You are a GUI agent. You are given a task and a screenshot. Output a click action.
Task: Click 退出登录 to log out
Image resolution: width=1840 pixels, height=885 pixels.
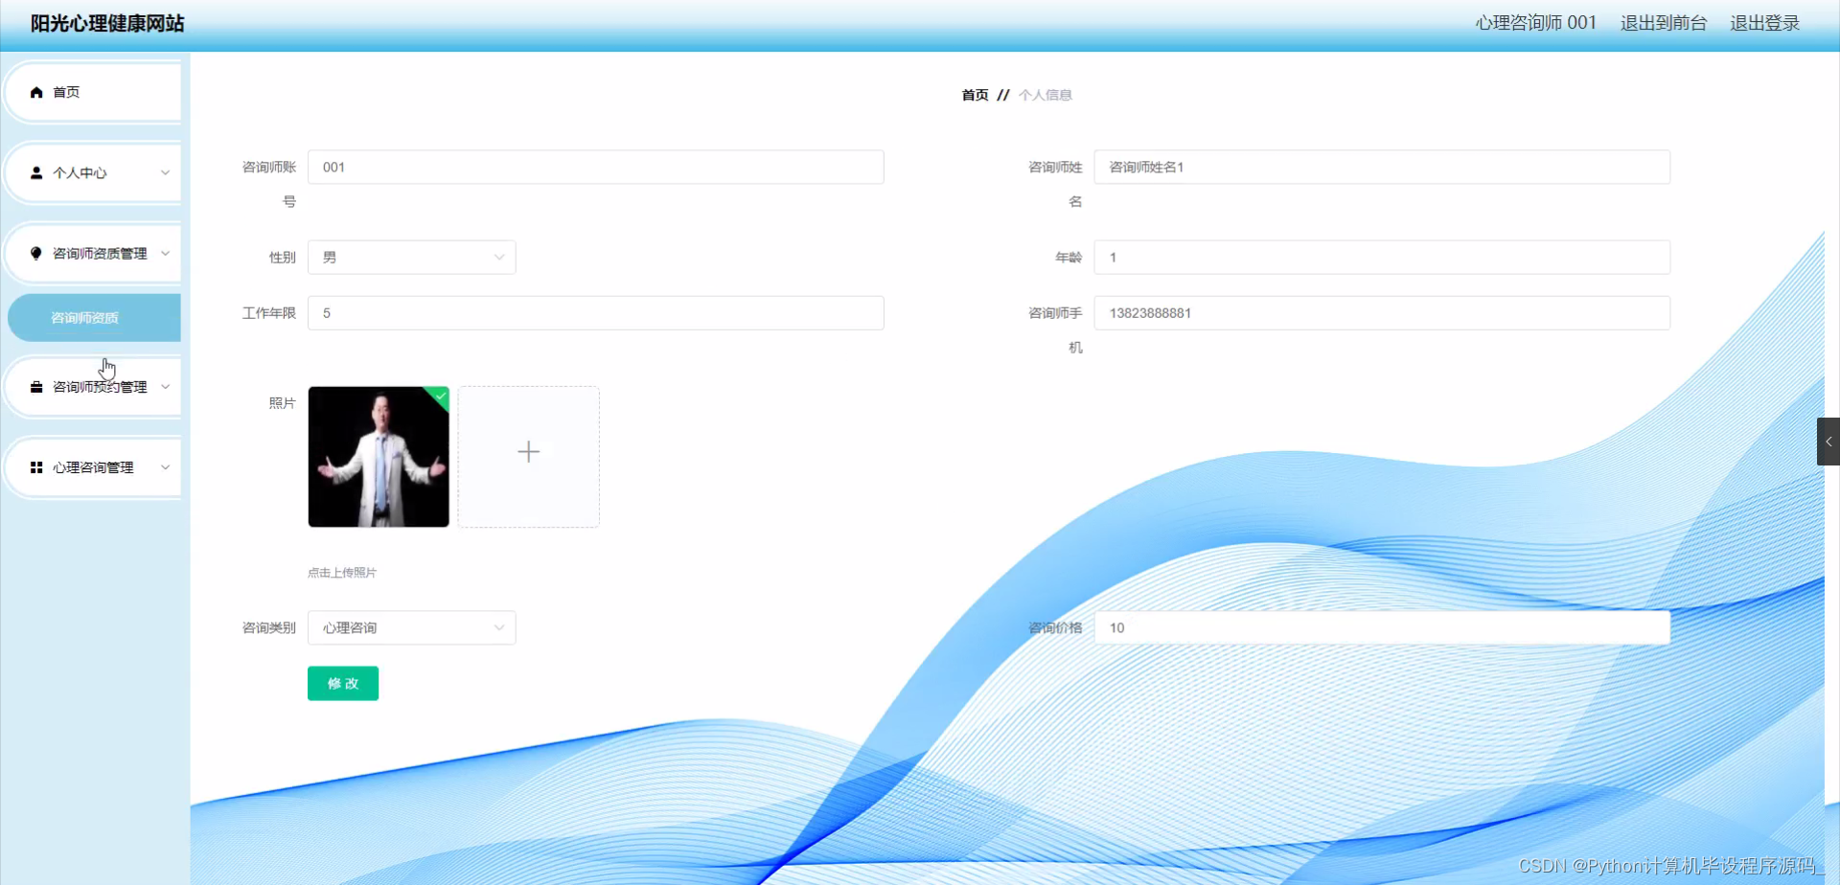1764,23
